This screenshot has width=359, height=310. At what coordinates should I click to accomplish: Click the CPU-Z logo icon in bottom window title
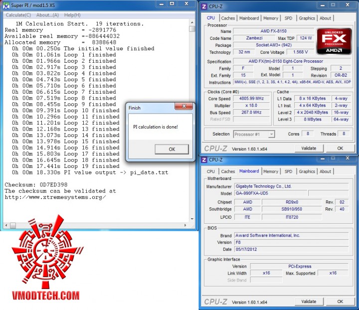click(204, 159)
